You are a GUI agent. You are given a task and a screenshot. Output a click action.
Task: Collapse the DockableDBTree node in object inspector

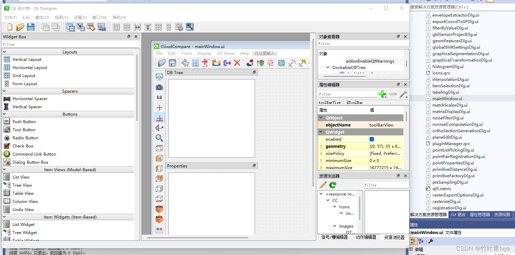point(328,68)
